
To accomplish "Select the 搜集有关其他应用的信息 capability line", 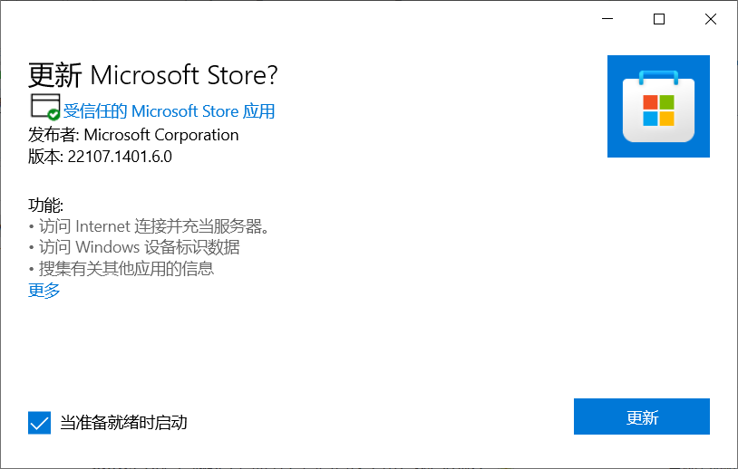I will tap(125, 269).
